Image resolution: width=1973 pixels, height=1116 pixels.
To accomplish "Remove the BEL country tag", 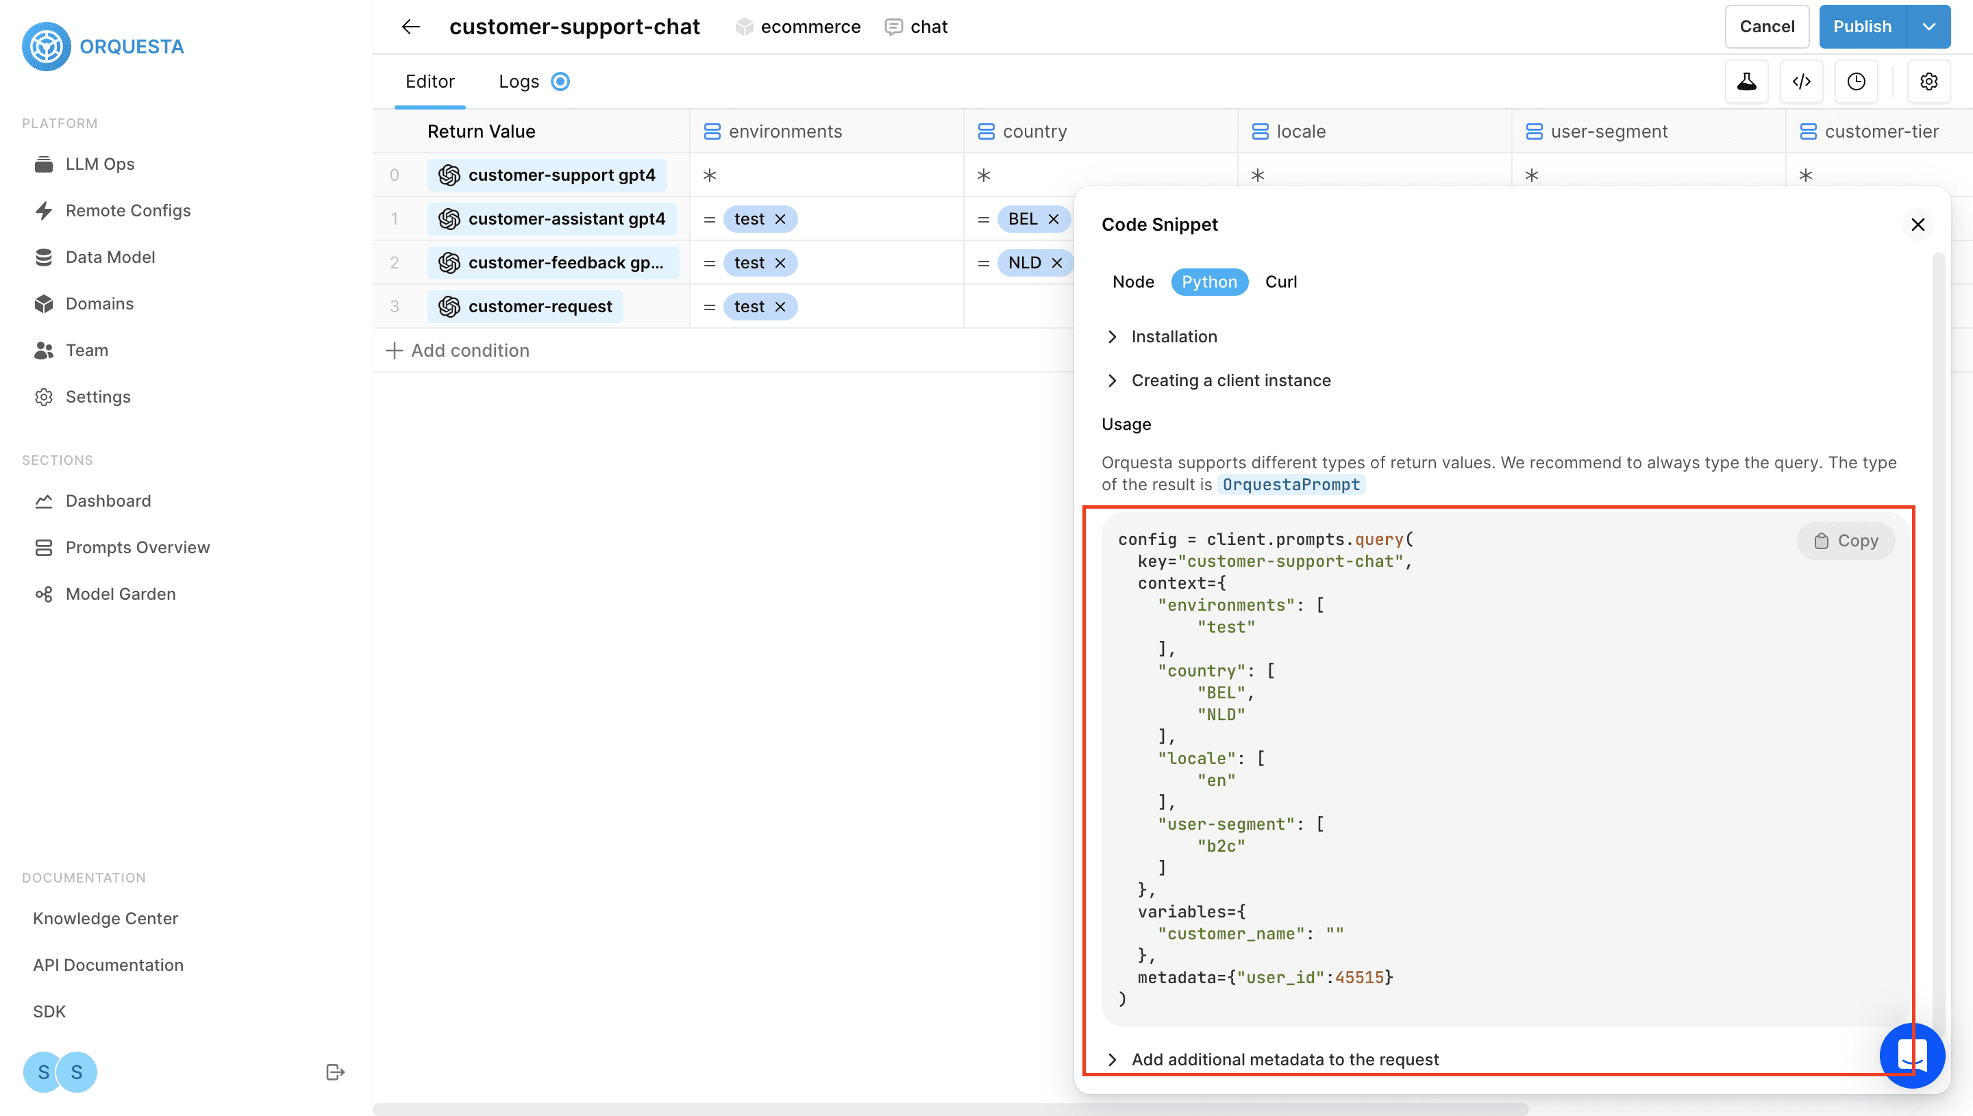I will (x=1054, y=219).
